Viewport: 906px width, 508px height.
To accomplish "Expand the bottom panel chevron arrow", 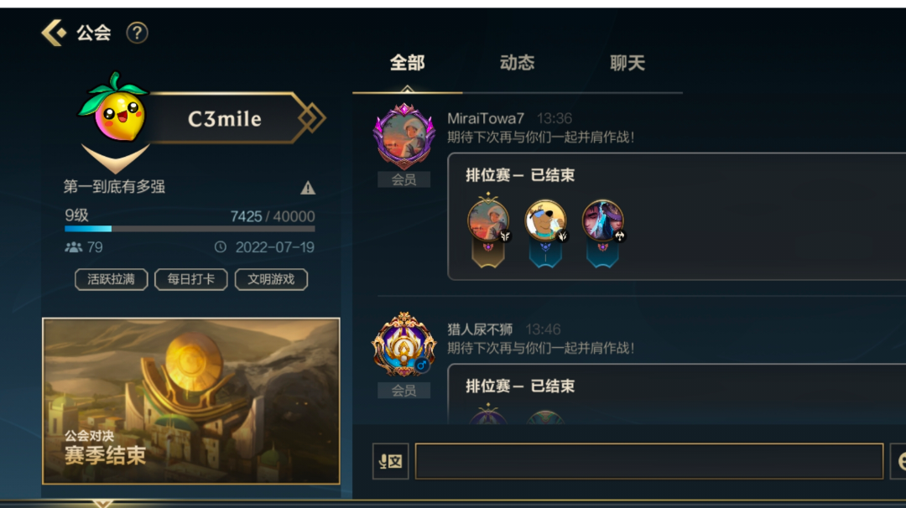I will tap(102, 503).
